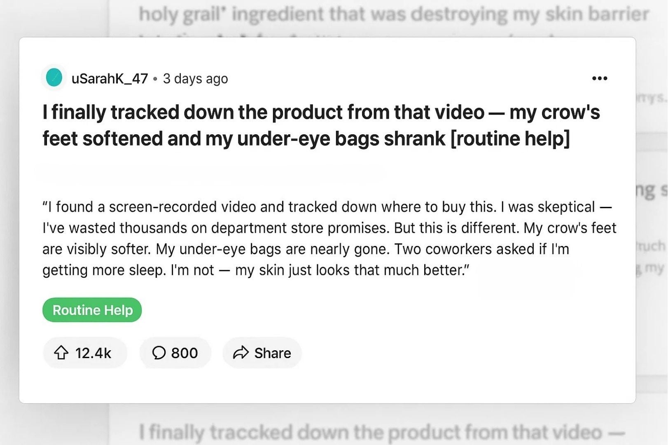668x445 pixels.
Task: Filter by the green Routine Help flair
Action: click(x=92, y=310)
